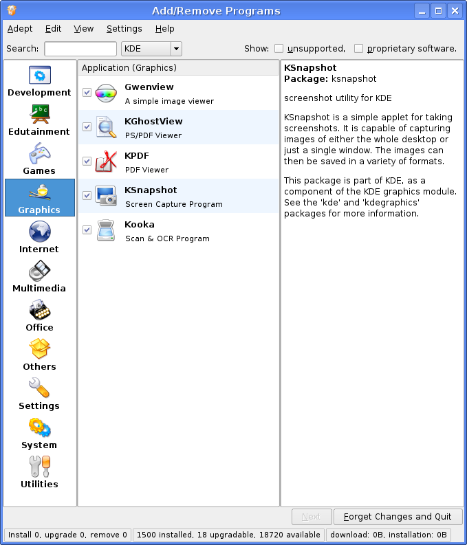Screen dimensions: 467x545
Task: Click the Kooka scanner application icon
Action: point(107,230)
